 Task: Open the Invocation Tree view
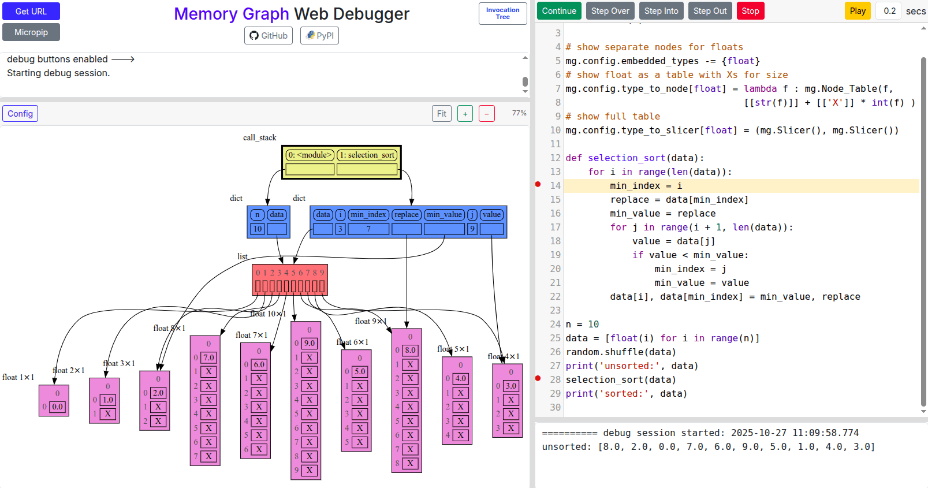502,13
